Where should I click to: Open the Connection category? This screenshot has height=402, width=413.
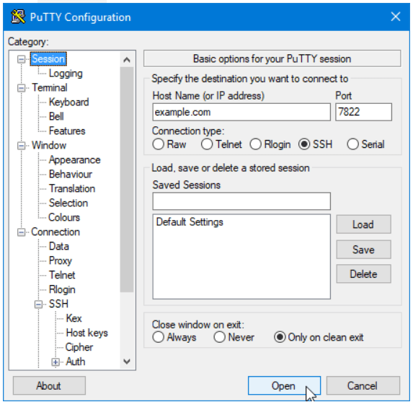click(x=55, y=232)
